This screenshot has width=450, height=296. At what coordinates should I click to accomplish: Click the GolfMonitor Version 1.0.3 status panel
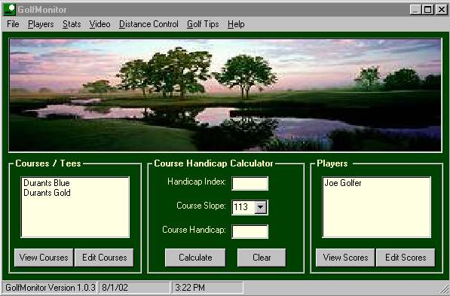point(50,288)
